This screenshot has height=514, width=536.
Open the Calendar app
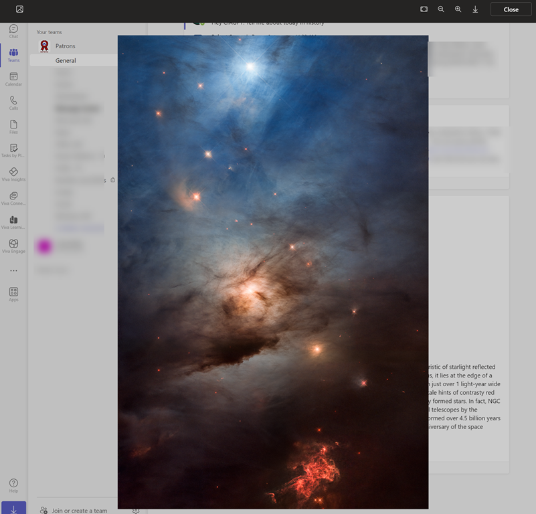pyautogui.click(x=13, y=79)
